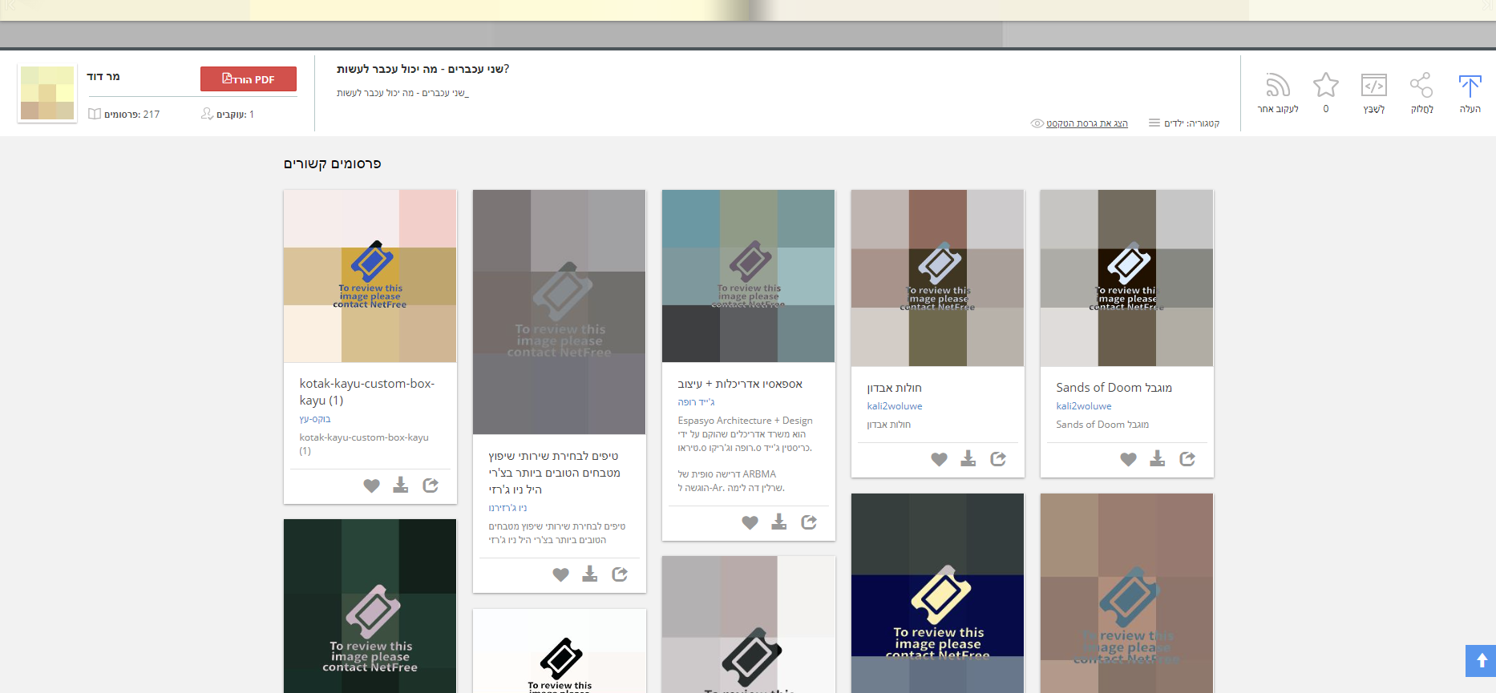Click the publications count 217 book icon
The height and width of the screenshot is (693, 1496).
click(x=124, y=114)
